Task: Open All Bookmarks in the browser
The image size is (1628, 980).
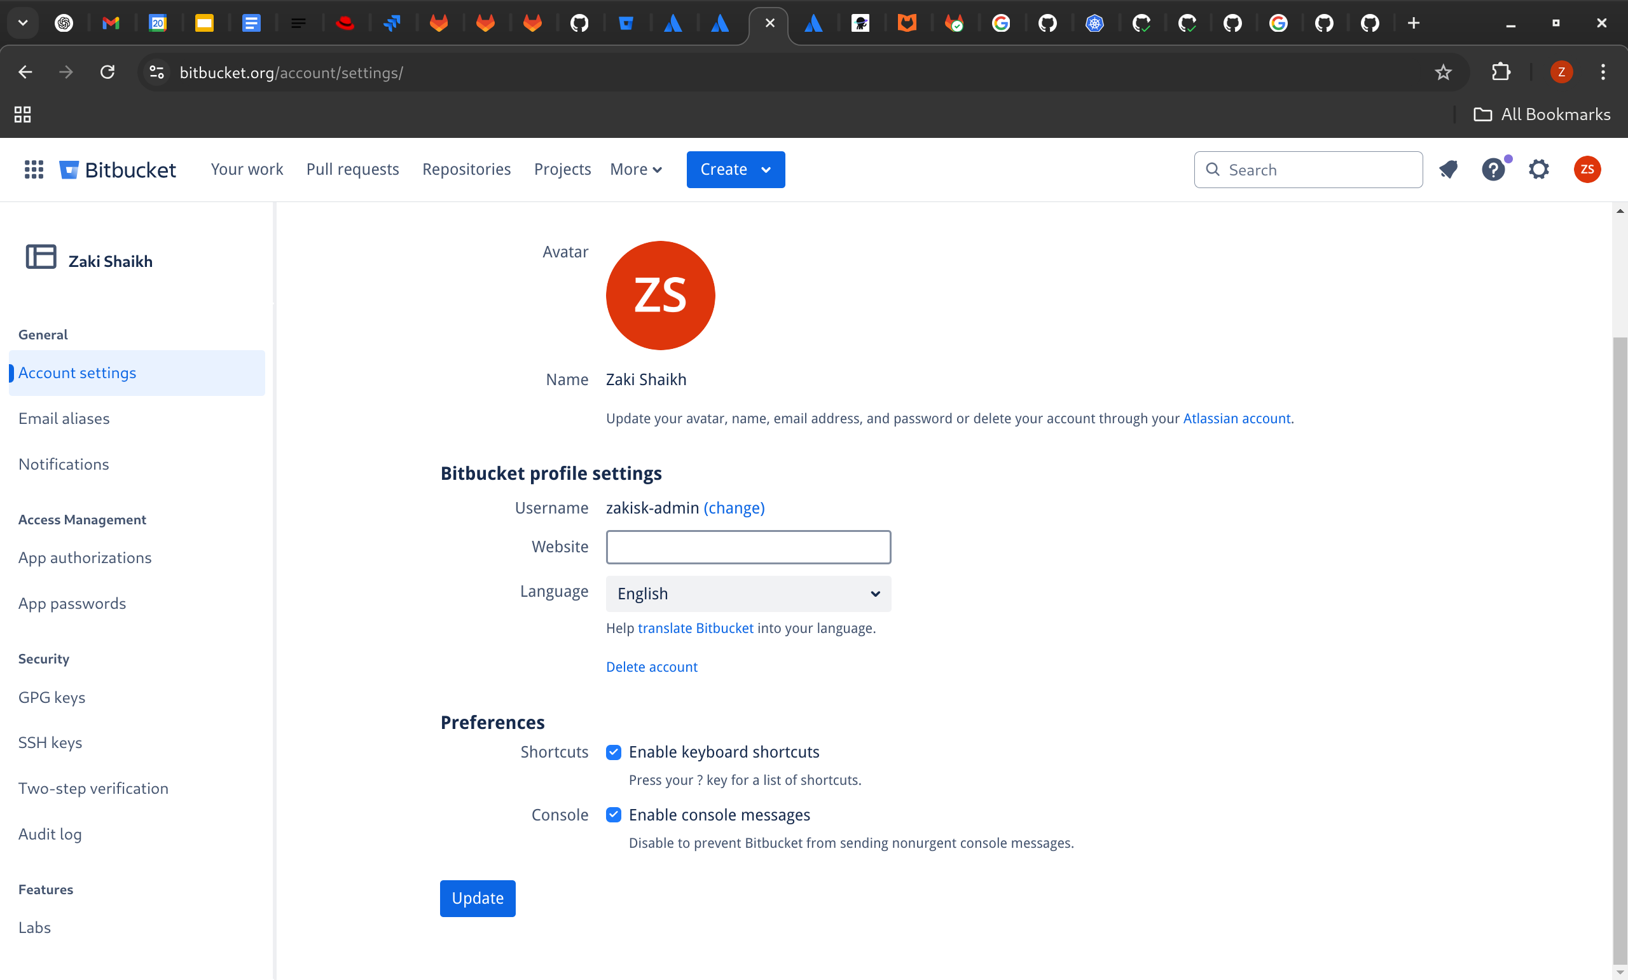Action: point(1542,114)
